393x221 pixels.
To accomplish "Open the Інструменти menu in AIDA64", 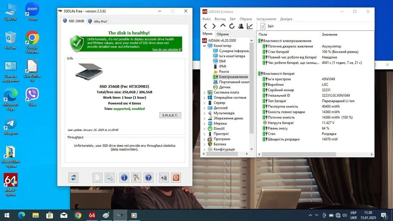I will coord(266,19).
